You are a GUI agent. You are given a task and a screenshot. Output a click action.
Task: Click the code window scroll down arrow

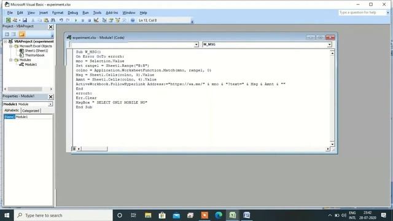coord(332,144)
